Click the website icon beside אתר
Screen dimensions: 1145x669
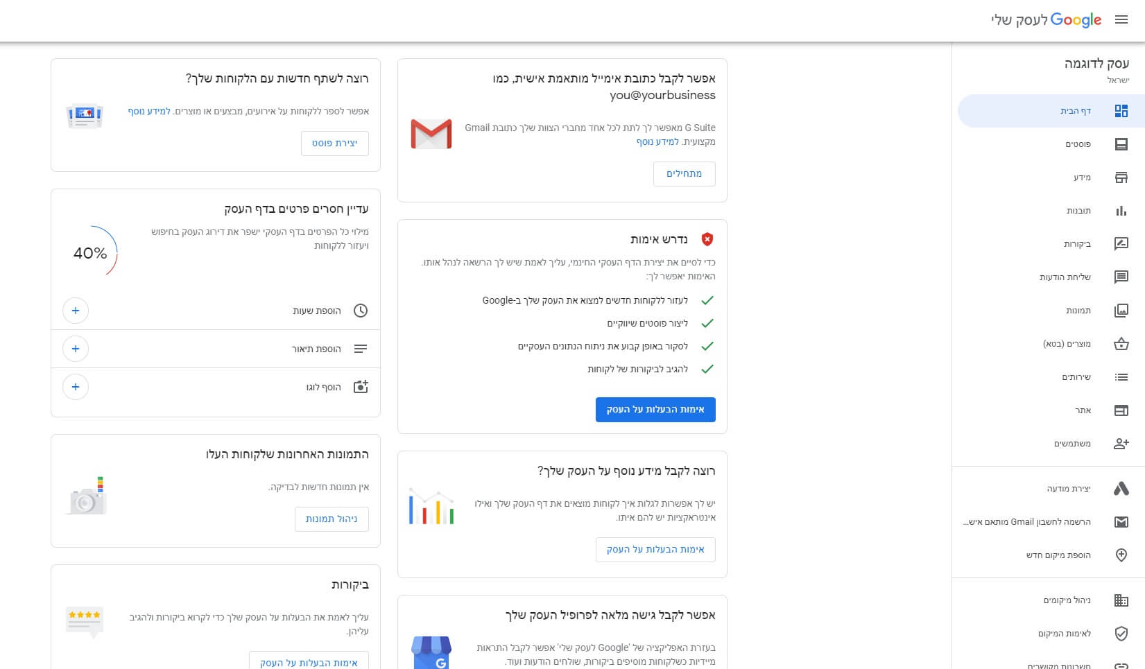click(x=1121, y=410)
